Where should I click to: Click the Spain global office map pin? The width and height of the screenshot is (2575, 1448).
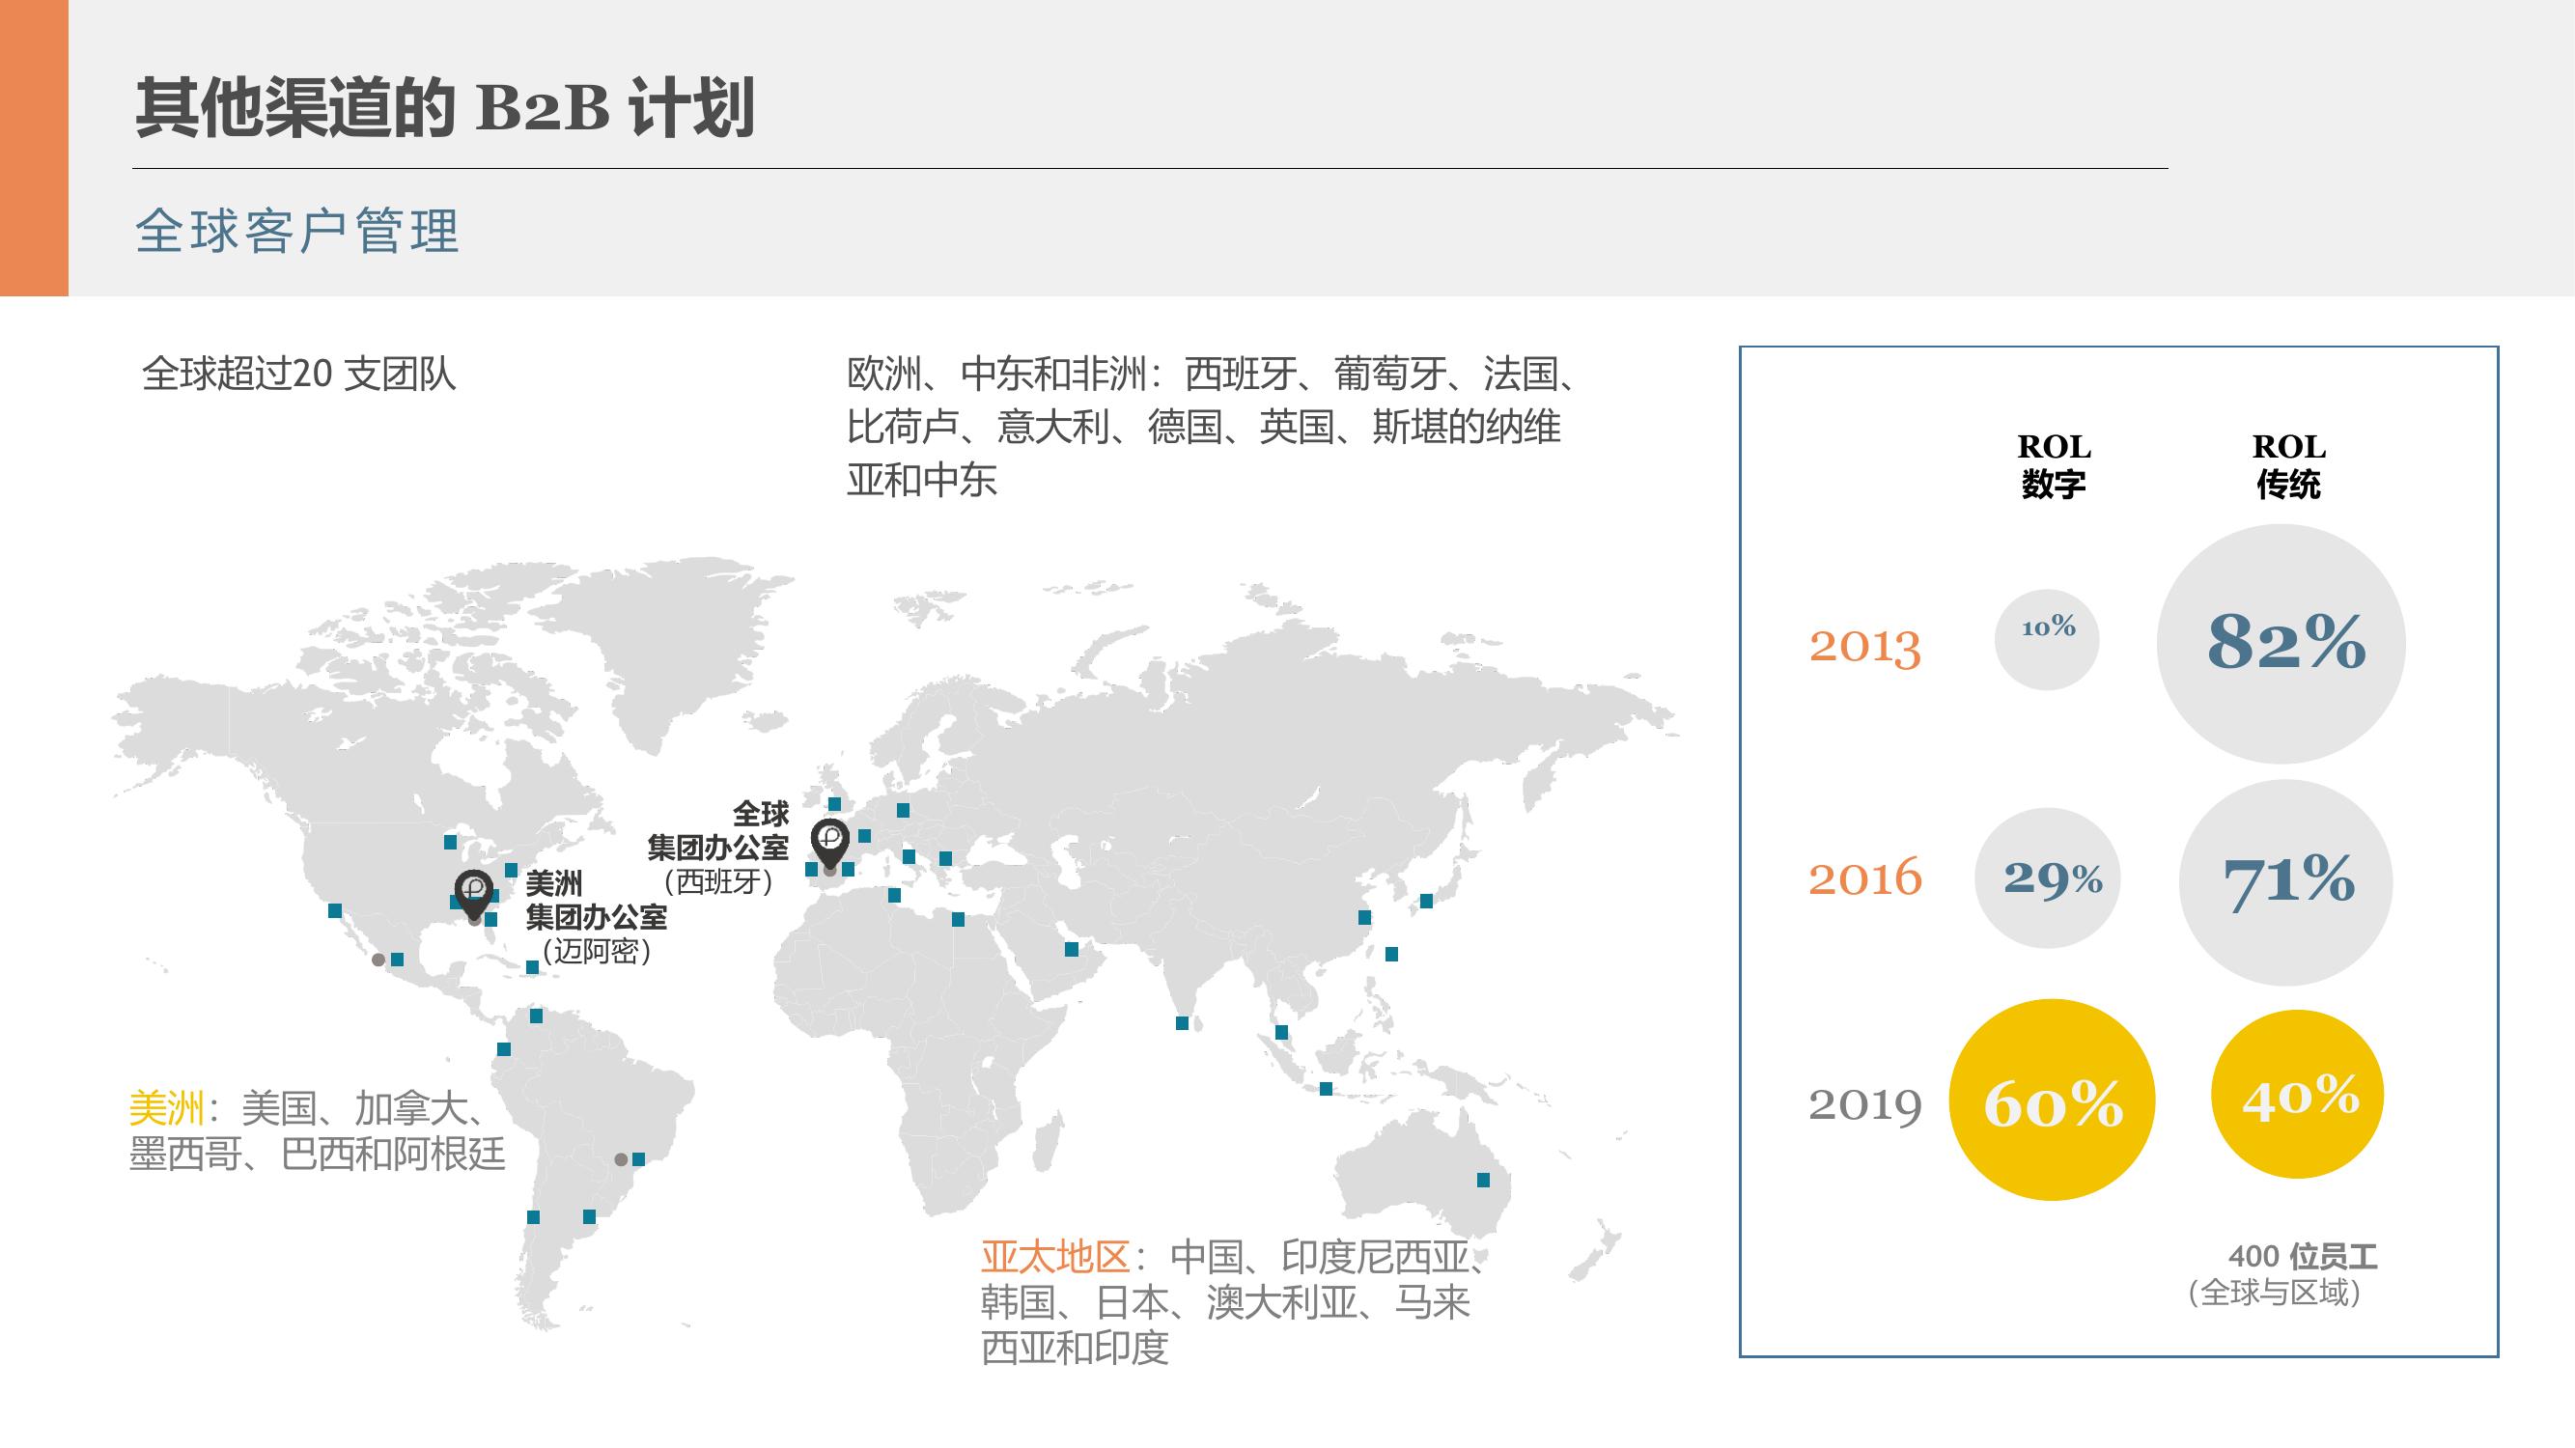829,844
